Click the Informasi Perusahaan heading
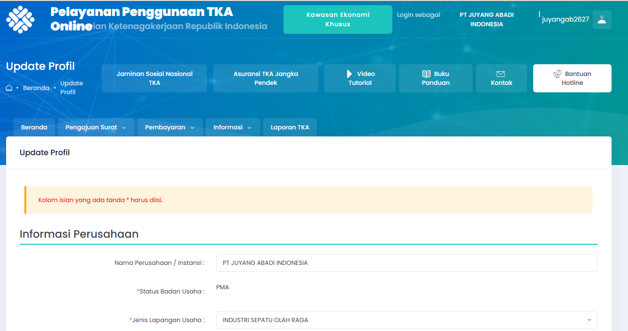 79,234
